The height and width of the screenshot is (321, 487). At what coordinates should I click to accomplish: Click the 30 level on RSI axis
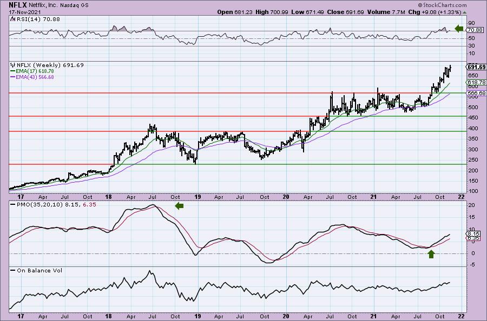(471, 46)
